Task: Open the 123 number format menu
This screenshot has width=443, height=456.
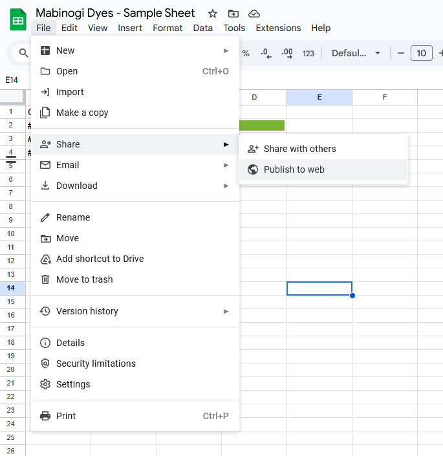Action: pyautogui.click(x=308, y=53)
